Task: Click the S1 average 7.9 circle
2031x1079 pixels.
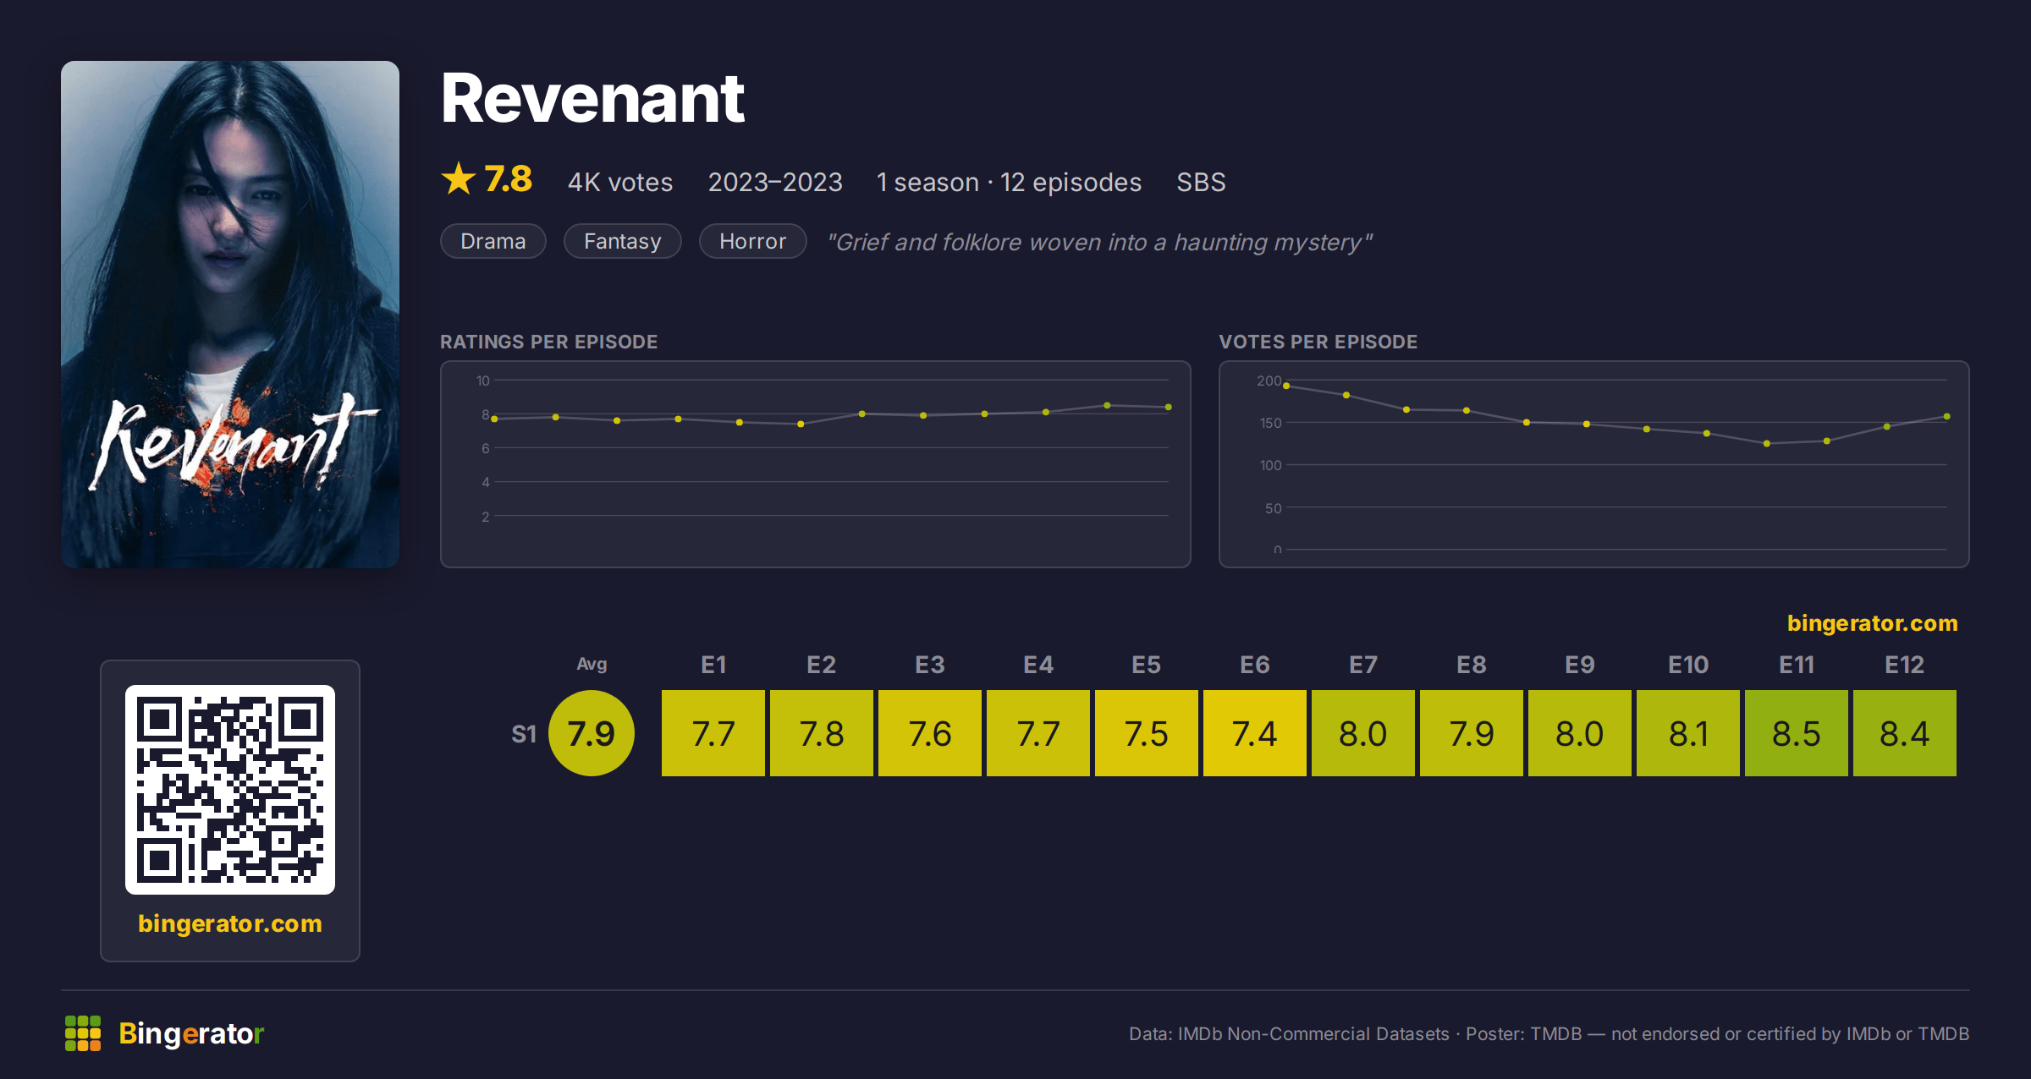Action: pyautogui.click(x=592, y=733)
